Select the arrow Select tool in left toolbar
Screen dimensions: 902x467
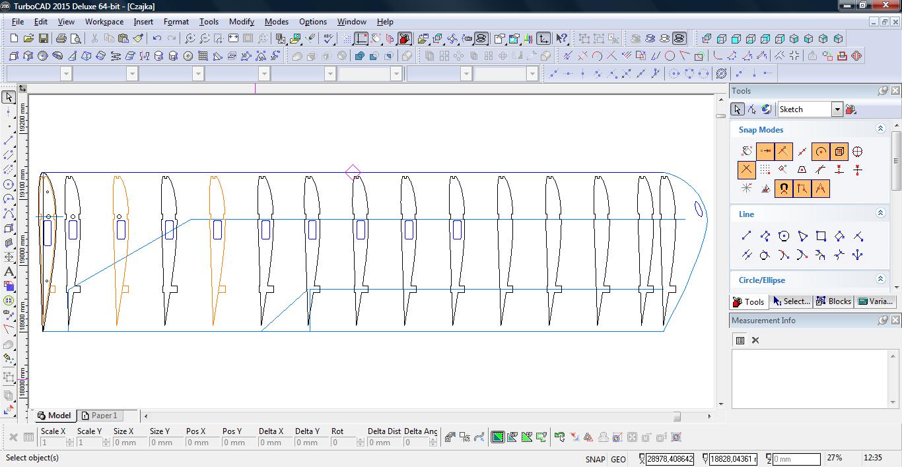point(9,98)
